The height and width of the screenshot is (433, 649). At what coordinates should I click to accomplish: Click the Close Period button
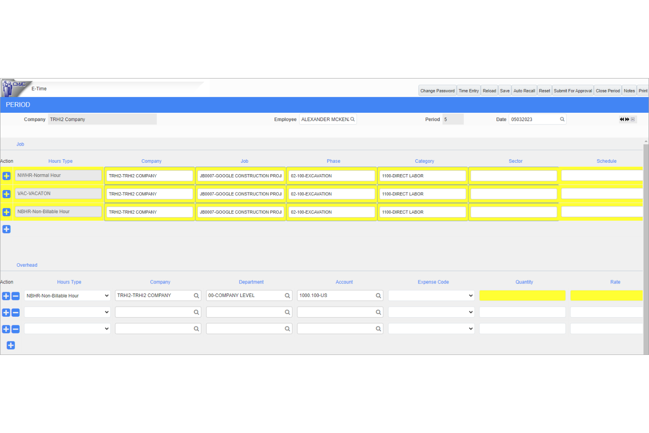(x=608, y=91)
